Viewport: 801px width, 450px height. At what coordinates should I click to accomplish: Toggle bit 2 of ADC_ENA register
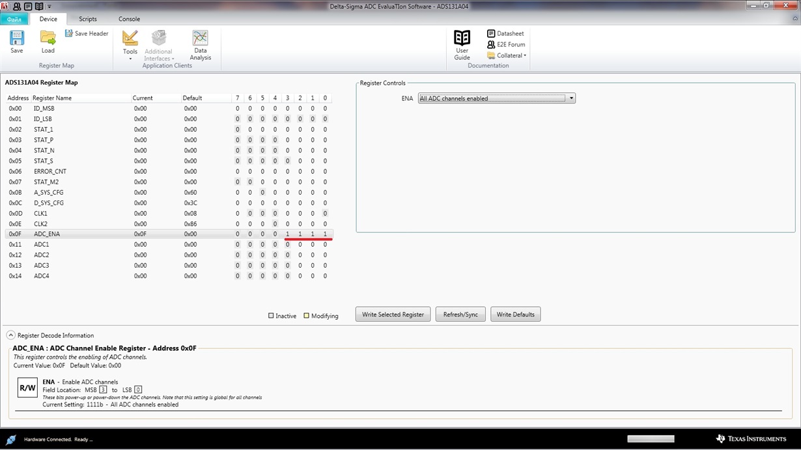(300, 234)
